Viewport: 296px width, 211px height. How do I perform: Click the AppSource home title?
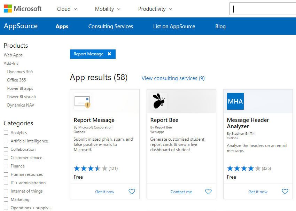pos(21,26)
